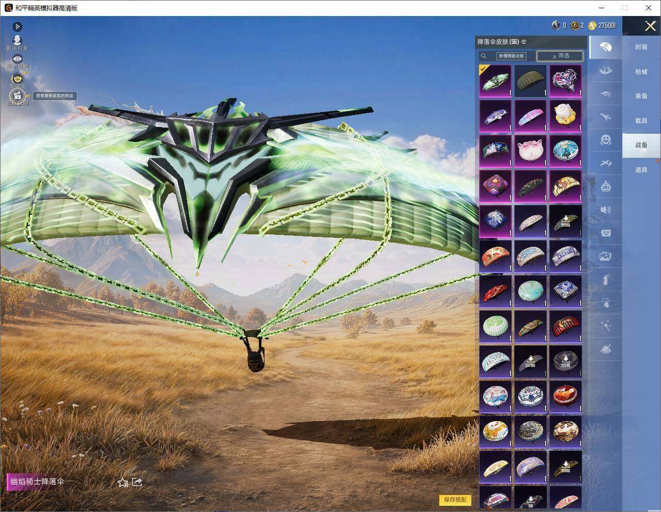Select the default olive green parachute
The width and height of the screenshot is (661, 512).
coord(530,81)
